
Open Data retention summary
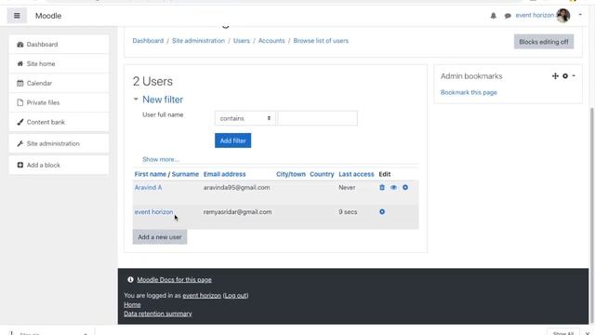click(x=158, y=314)
